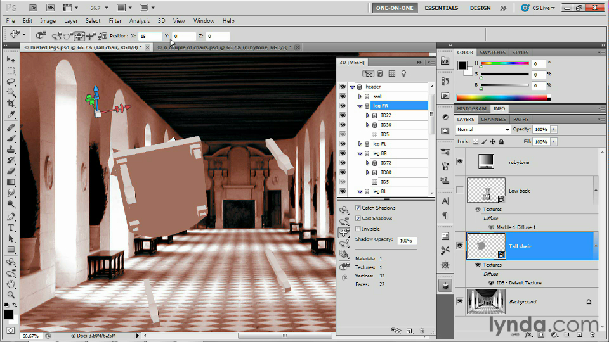
Task: Click the Info panel tab
Action: 499,108
